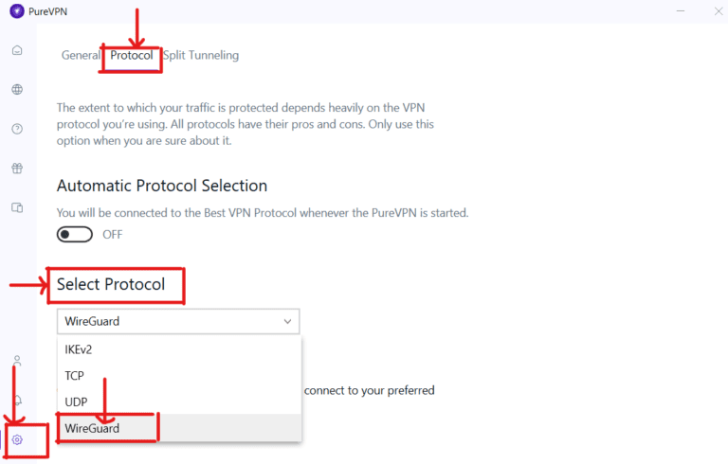Minimize the PureVPN window

pos(682,11)
